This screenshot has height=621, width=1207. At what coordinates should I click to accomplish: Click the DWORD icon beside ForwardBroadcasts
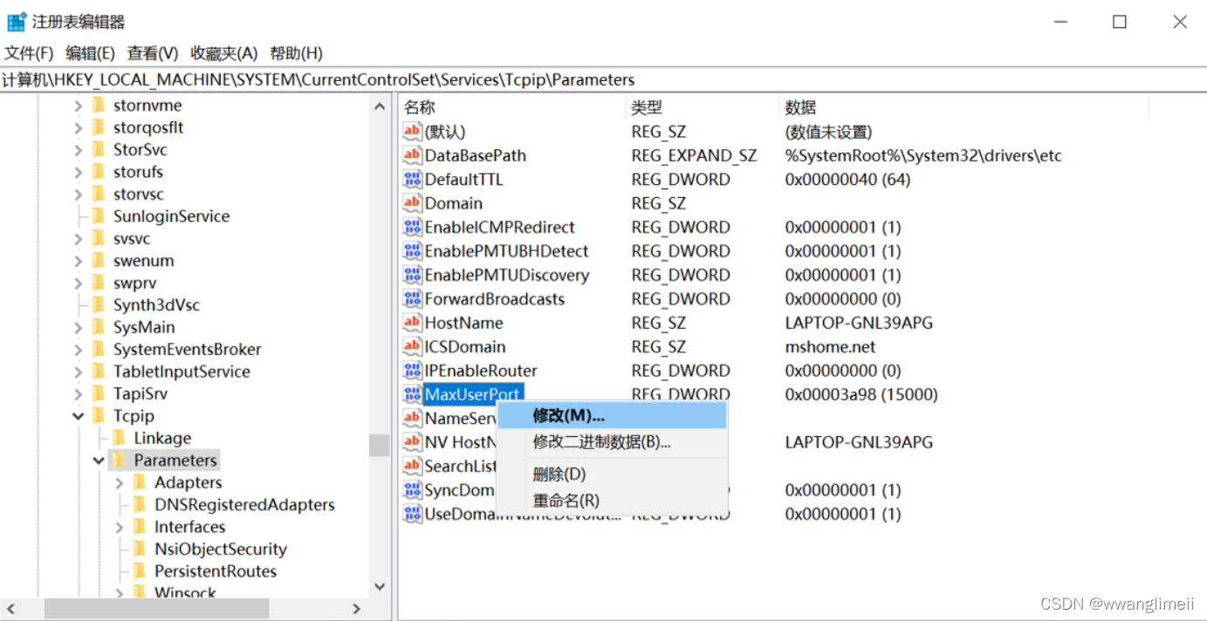[x=413, y=299]
